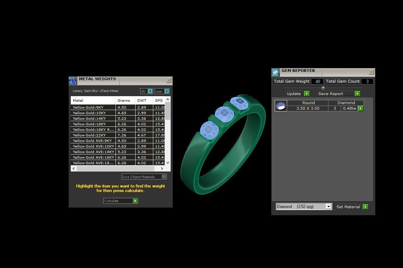This screenshot has height=268, width=403.
Task: Sort by the SPG column header
Action: 159,101
